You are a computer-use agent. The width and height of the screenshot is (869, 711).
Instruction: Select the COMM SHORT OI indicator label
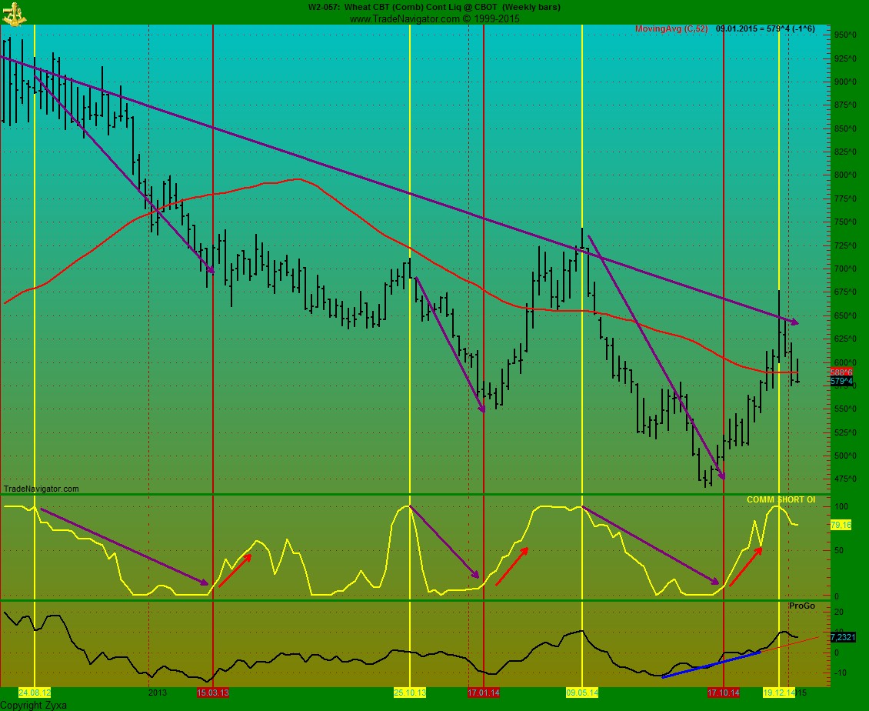point(781,500)
